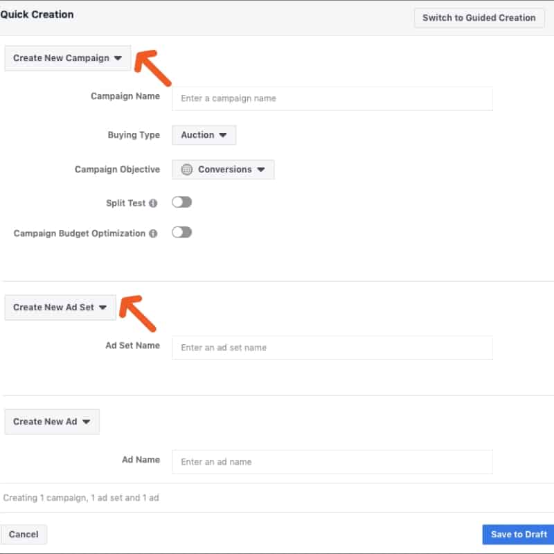Open the Create New Campaign dropdown

(x=67, y=58)
